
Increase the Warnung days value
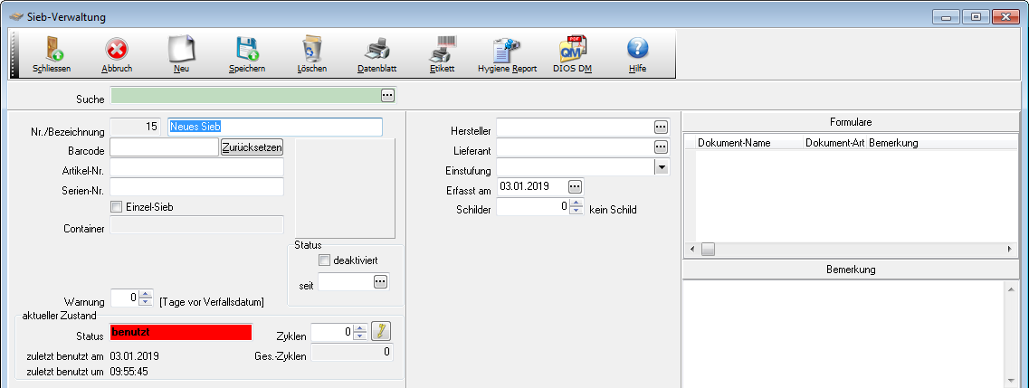tap(146, 294)
